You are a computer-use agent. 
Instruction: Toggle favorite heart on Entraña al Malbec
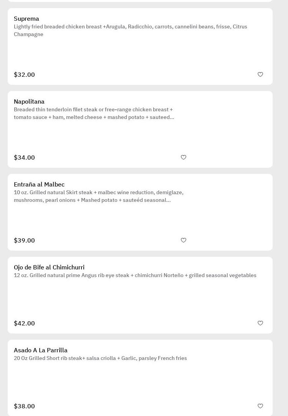point(184,240)
